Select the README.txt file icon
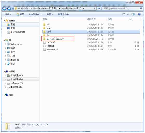 tap(44, 49)
